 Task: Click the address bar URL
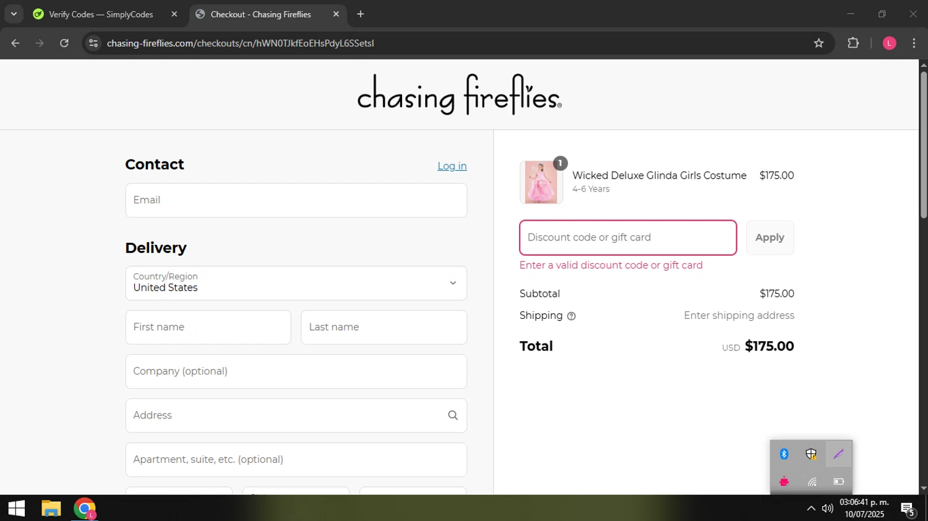pyautogui.click(x=240, y=43)
